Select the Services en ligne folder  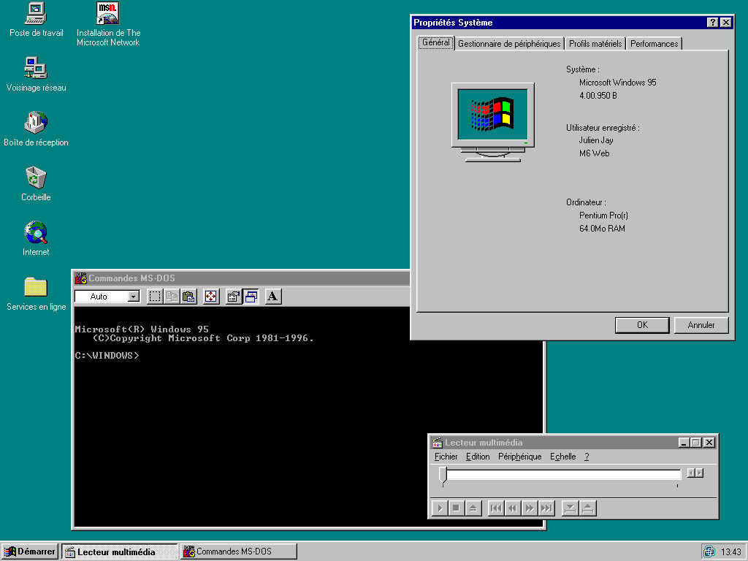click(x=36, y=294)
